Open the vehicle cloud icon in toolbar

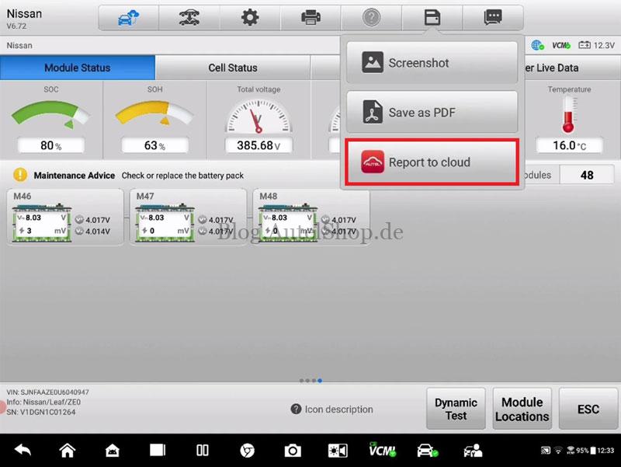coord(128,18)
